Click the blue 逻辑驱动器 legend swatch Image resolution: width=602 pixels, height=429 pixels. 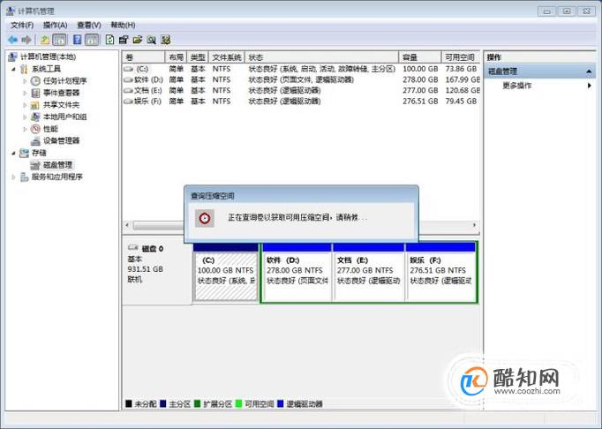[x=281, y=404]
